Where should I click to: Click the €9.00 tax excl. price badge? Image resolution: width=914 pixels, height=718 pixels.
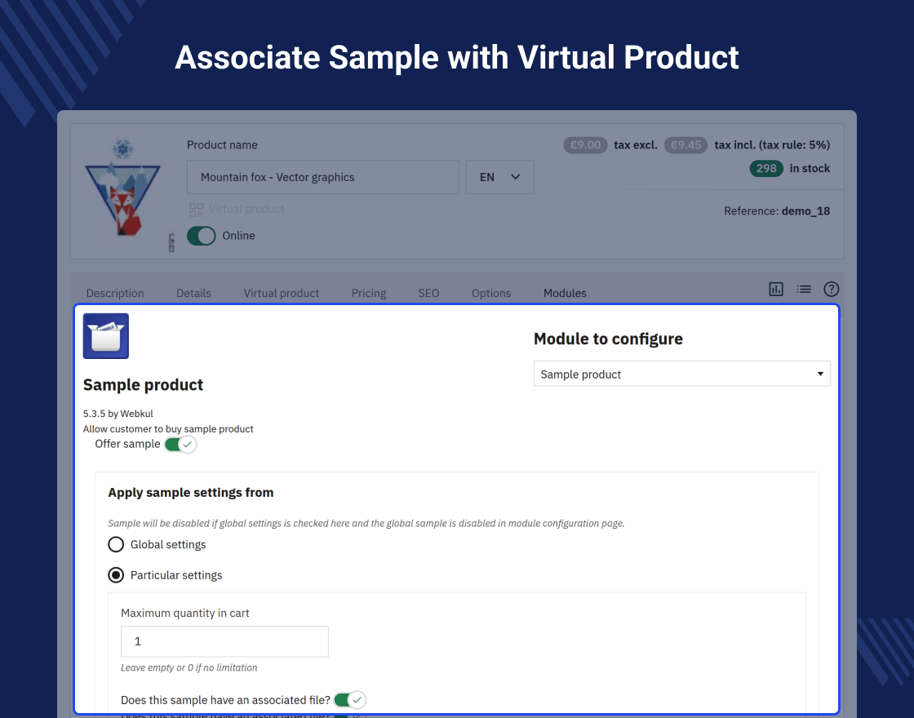pyautogui.click(x=585, y=145)
